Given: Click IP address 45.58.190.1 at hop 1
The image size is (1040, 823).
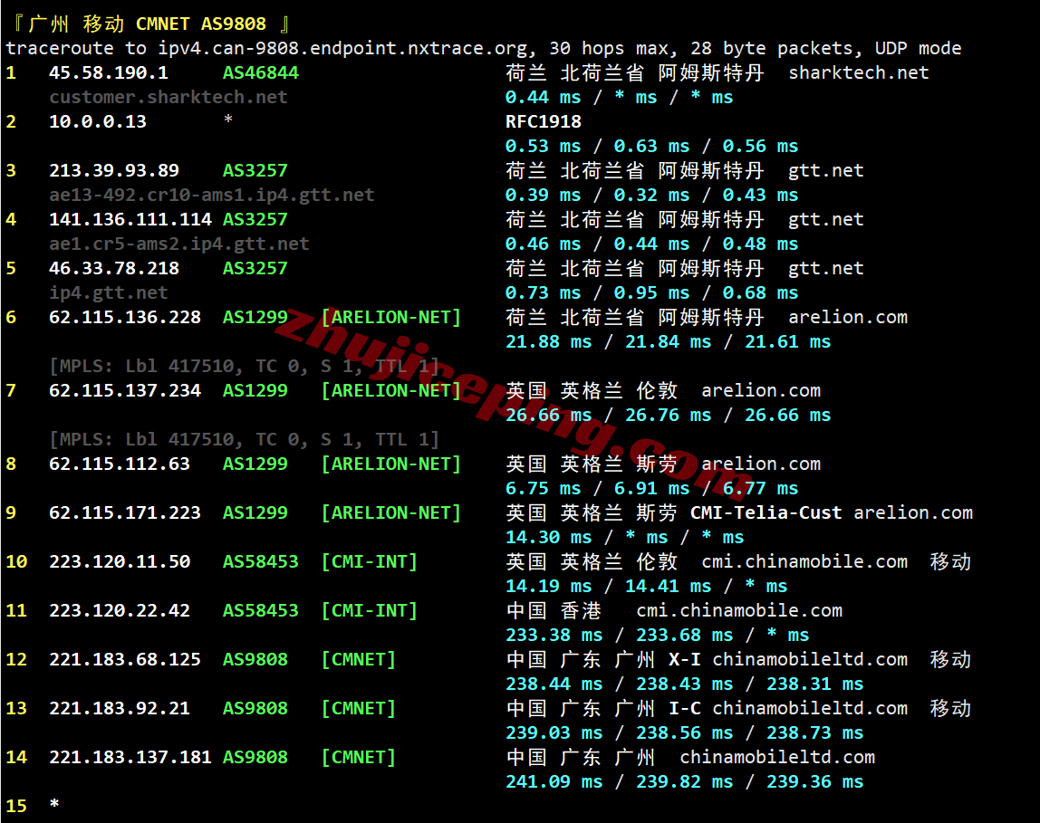Looking at the screenshot, I should pos(108,73).
